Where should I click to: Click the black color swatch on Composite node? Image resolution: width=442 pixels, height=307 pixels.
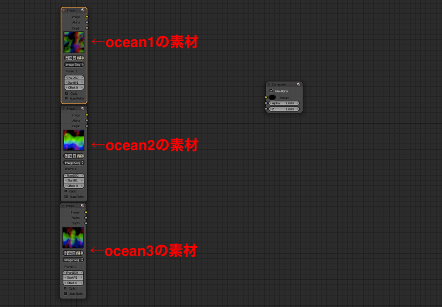point(273,98)
